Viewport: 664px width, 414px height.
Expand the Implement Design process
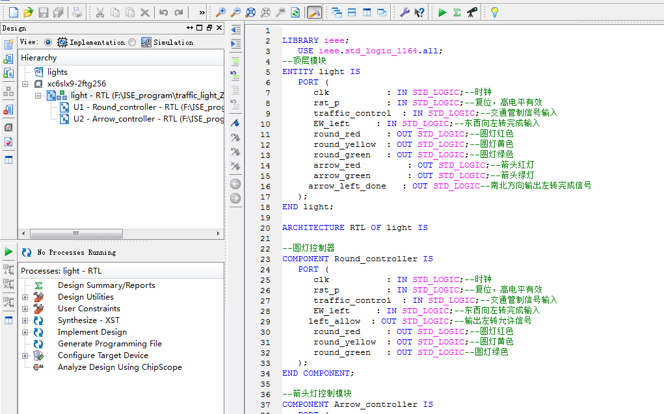(25, 332)
